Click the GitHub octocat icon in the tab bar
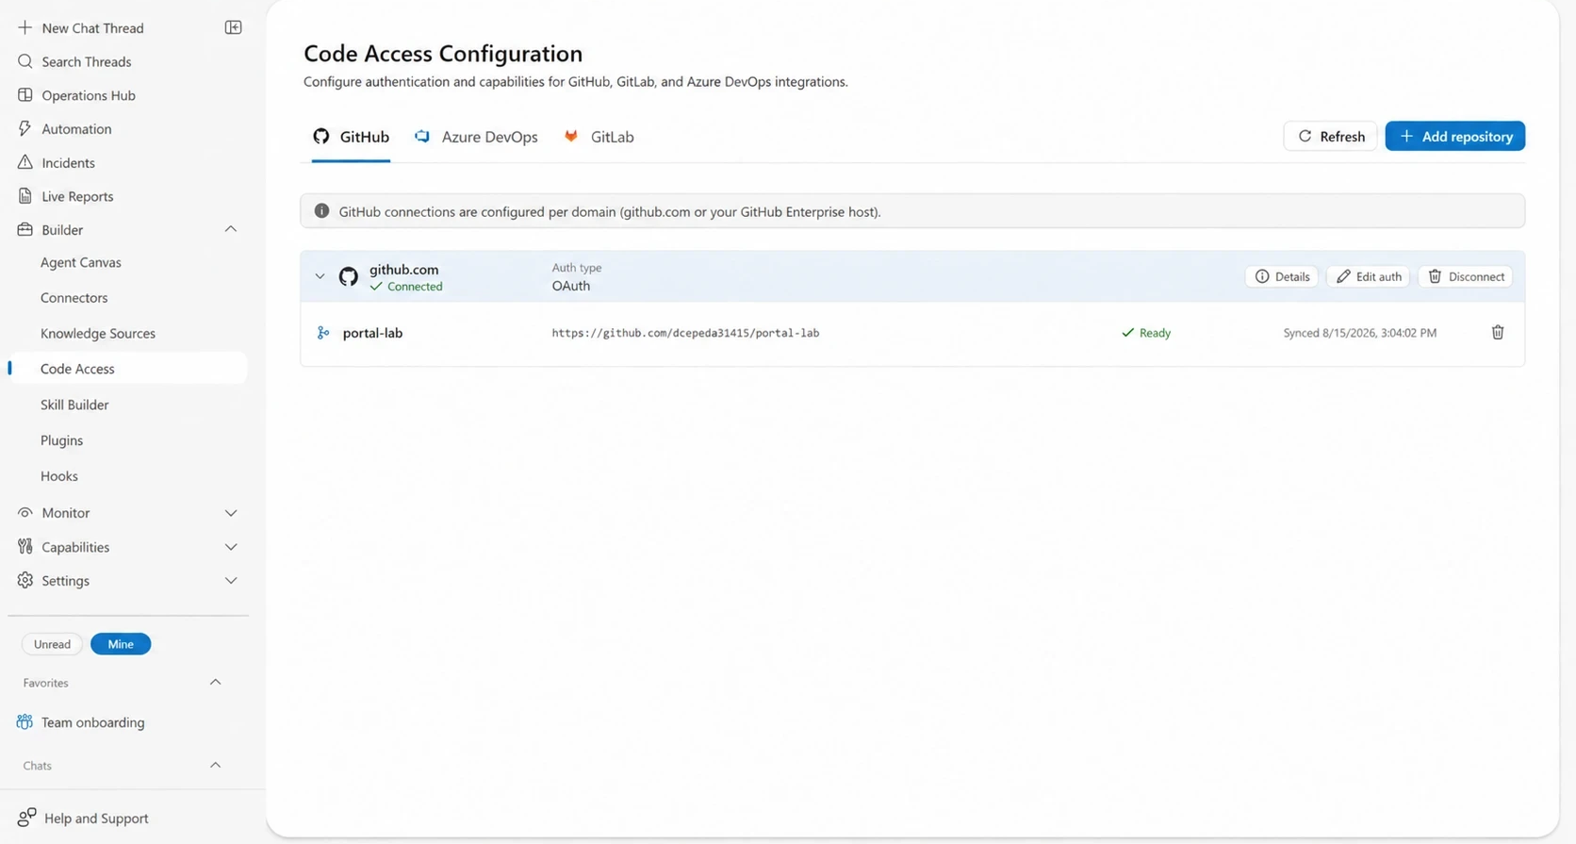This screenshot has height=844, width=1576. [321, 136]
